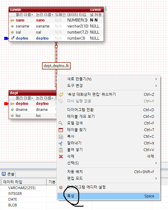Click the 기본 column header in bottom panel

point(52,182)
